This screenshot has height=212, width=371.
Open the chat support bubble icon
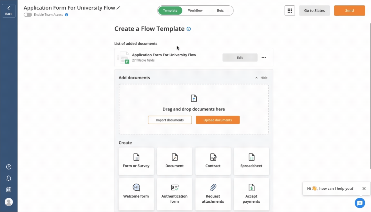pyautogui.click(x=360, y=203)
